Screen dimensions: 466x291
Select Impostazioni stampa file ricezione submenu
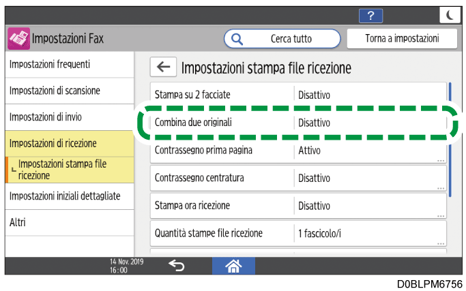[x=69, y=170]
